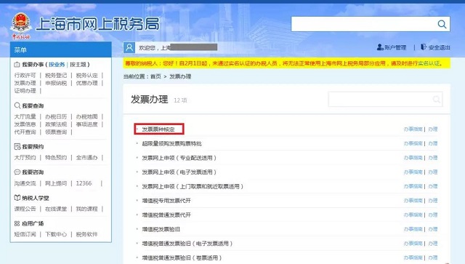Select the 发票票种核定 list item
The width and height of the screenshot is (465, 264).
[158, 129]
